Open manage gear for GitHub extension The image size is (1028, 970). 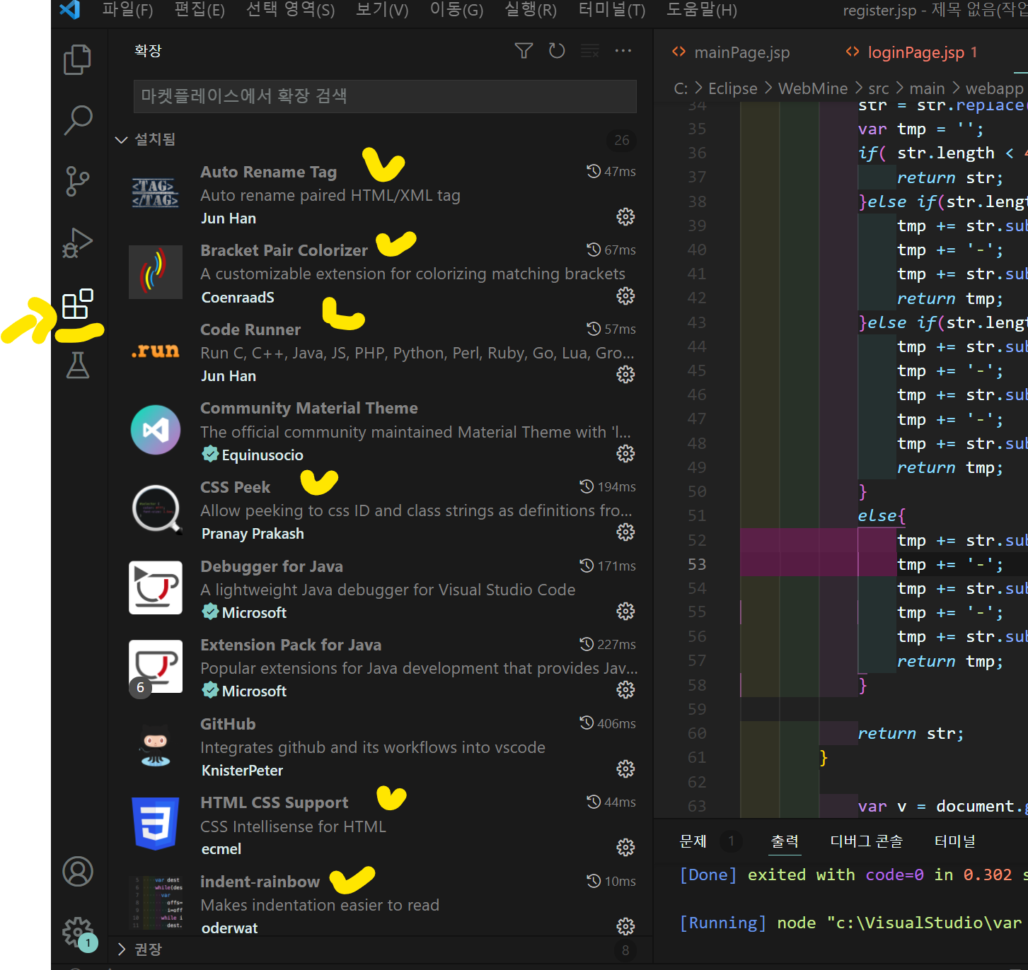[625, 769]
